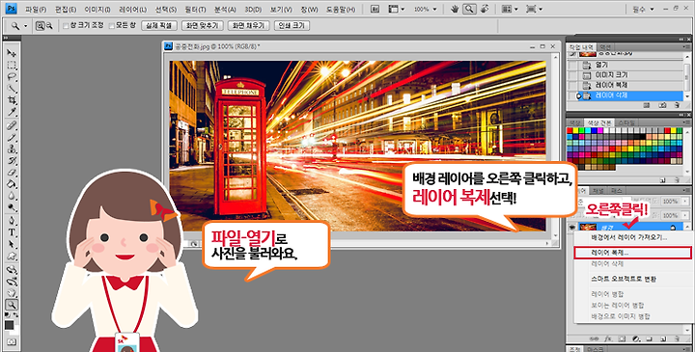
Task: Click the 화면 채우기 button
Action: coord(249,26)
